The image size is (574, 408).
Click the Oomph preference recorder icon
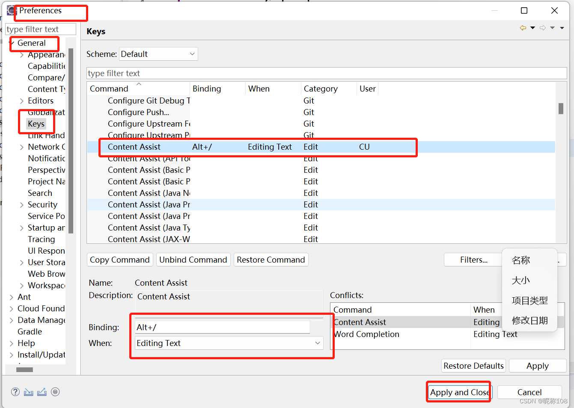click(55, 391)
